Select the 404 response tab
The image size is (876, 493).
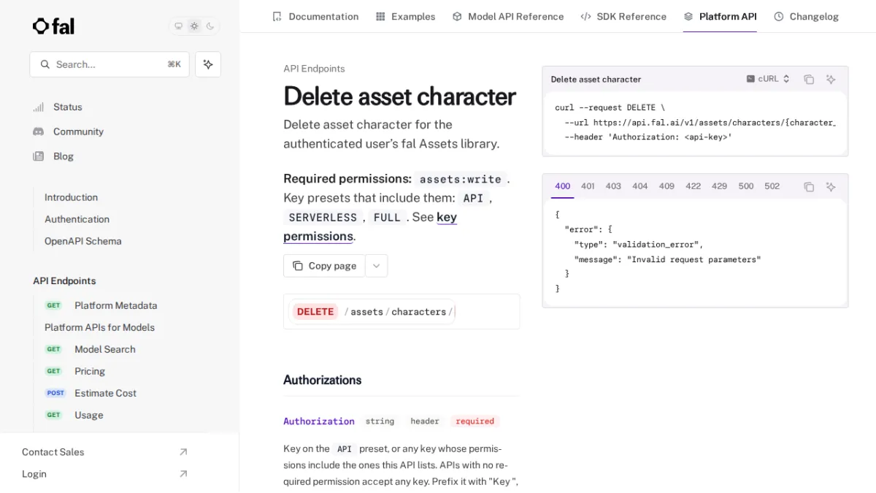tap(640, 186)
